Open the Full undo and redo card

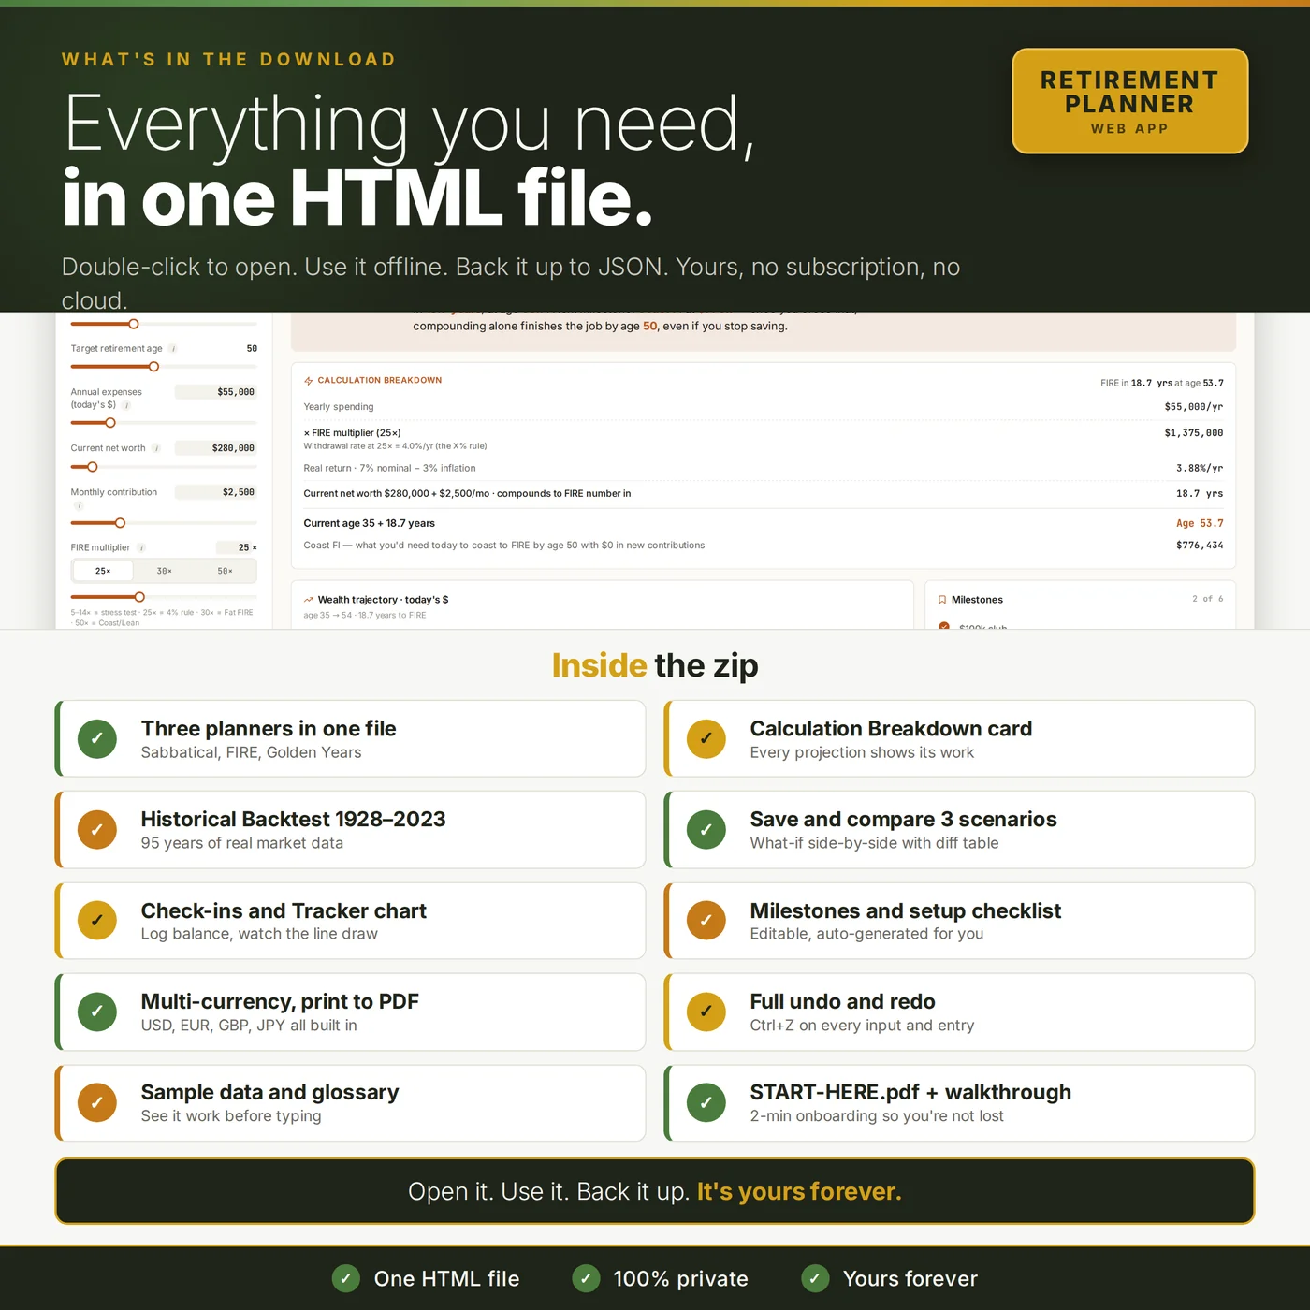coord(959,1012)
